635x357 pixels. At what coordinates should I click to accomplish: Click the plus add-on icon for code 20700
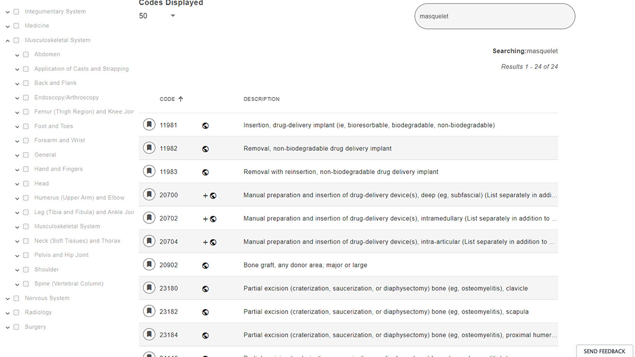205,196
